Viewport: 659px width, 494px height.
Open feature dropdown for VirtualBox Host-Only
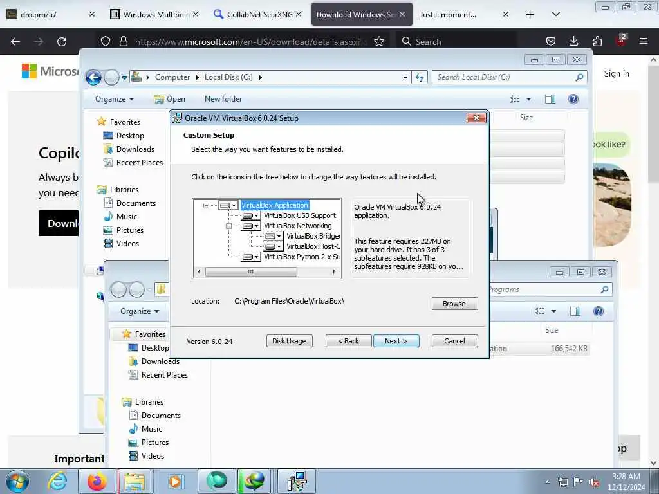pyautogui.click(x=273, y=246)
